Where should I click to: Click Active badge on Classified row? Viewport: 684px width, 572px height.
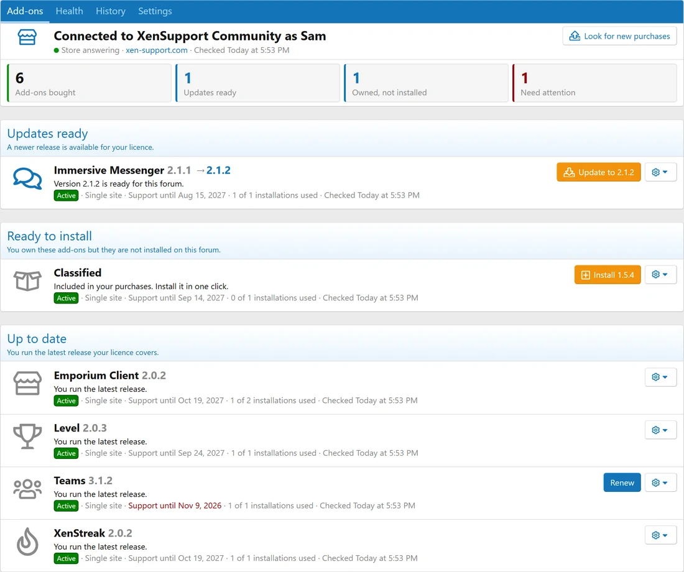[x=67, y=298]
